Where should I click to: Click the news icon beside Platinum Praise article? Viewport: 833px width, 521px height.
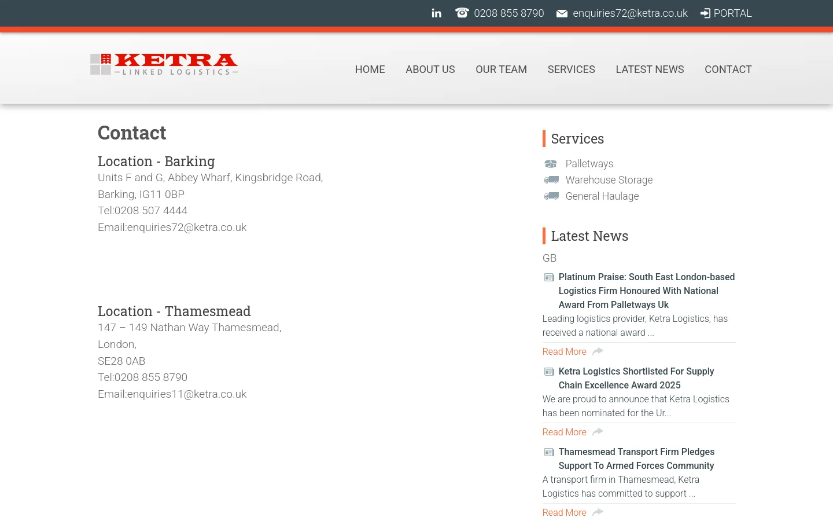tap(549, 277)
